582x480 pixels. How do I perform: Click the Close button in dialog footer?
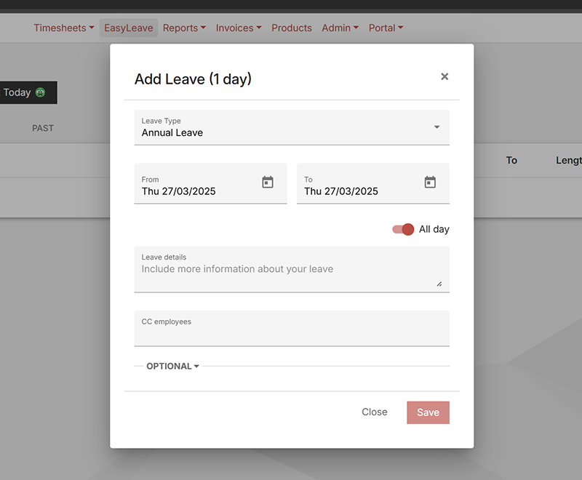tap(375, 412)
